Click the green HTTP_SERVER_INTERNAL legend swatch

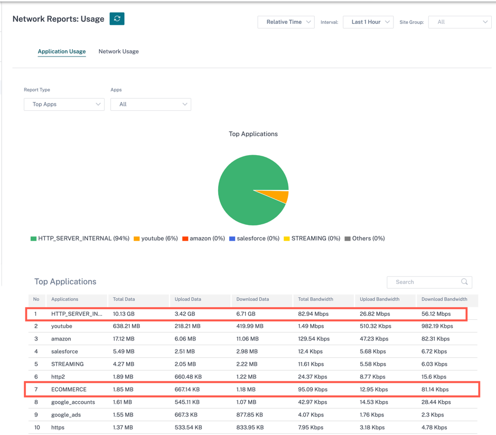pos(33,239)
